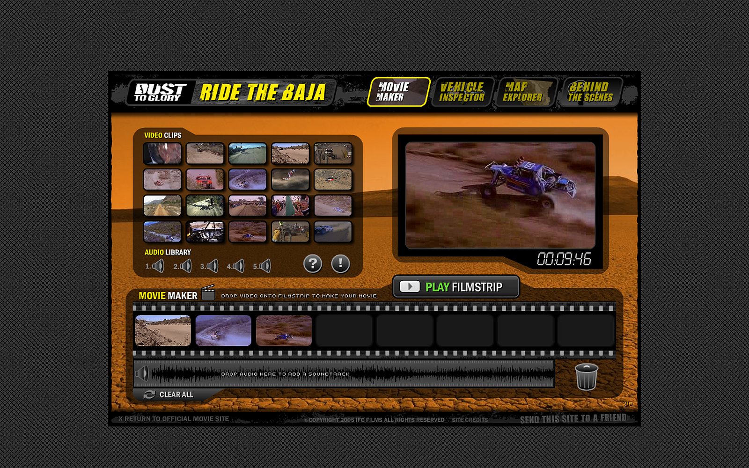Click the soundtrack speaker icon on audio strip
Viewport: 749px width, 468px height.
pos(142,373)
